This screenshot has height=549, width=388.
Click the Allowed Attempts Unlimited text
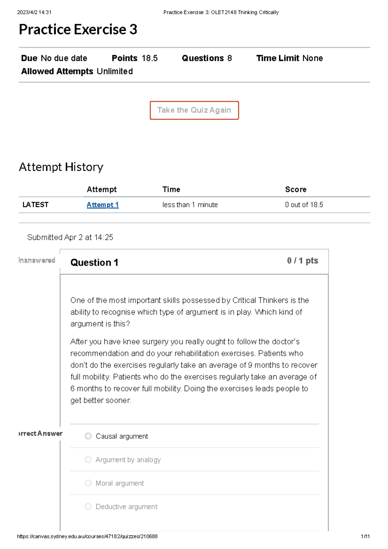point(77,71)
